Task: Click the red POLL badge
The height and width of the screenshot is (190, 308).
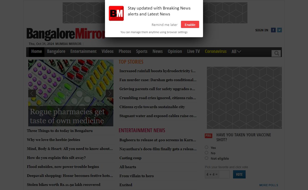Action: [x=209, y=136]
